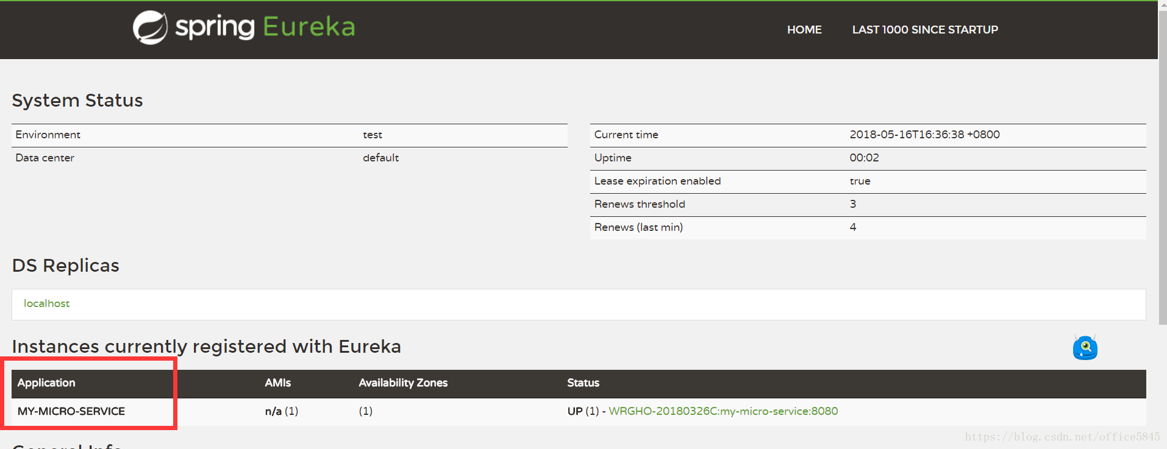Image resolution: width=1167 pixels, height=449 pixels.
Task: Click the System Status heading
Action: [x=77, y=101]
